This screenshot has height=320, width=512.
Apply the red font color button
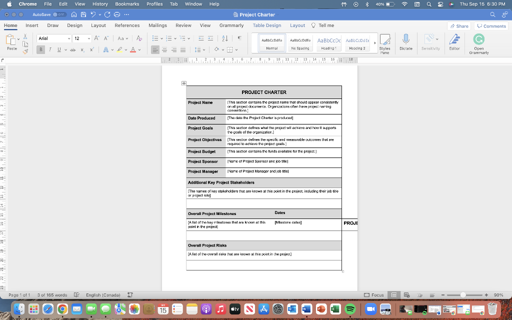click(x=133, y=49)
